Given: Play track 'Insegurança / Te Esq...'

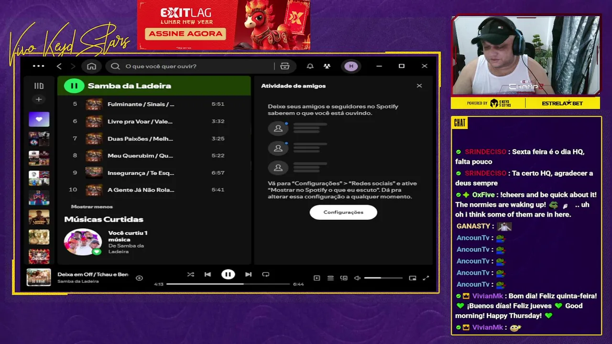Looking at the screenshot, I should point(154,172).
